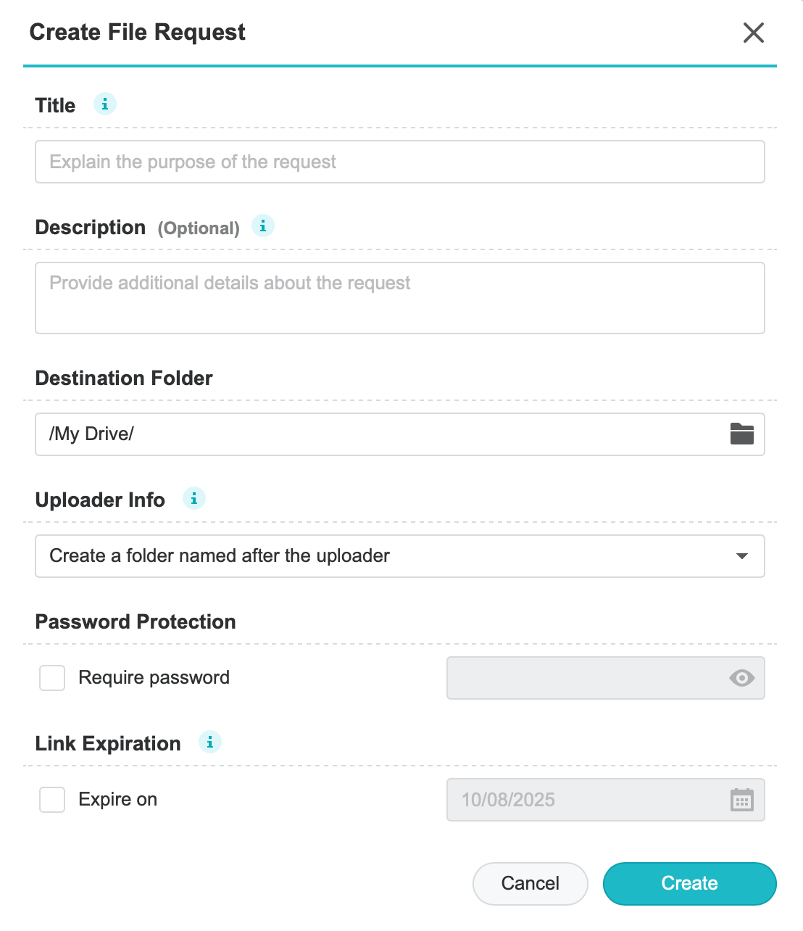
Task: Close the Create File Request dialog
Action: click(754, 33)
